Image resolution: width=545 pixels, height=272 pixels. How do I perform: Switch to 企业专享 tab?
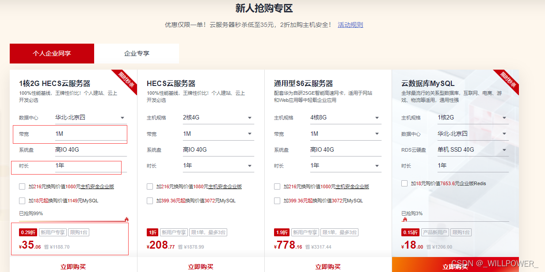pos(137,53)
